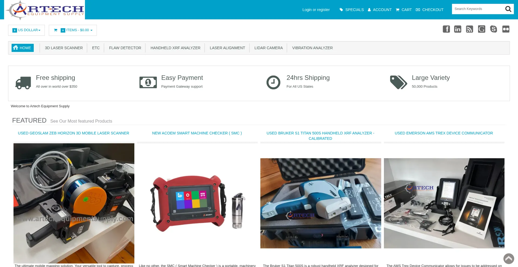Click the back-to-top arrow icon

[x=509, y=259]
